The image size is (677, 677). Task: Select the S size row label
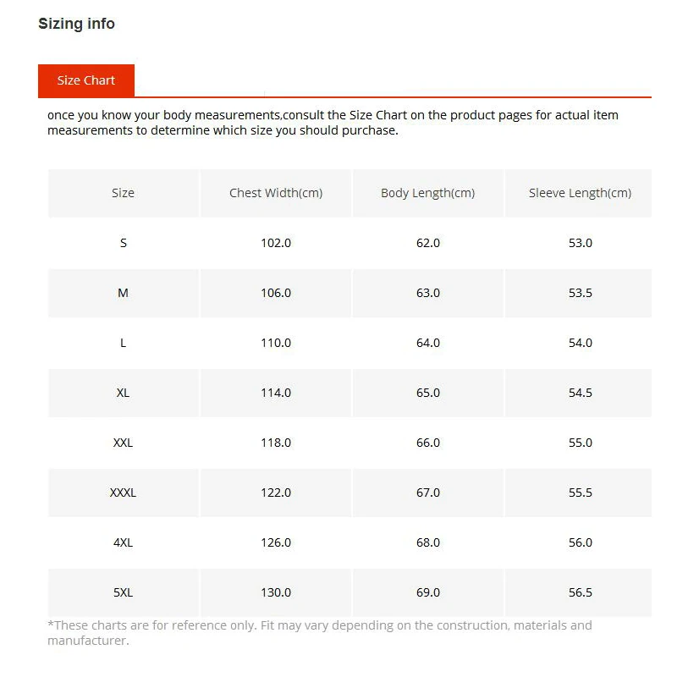click(x=124, y=243)
